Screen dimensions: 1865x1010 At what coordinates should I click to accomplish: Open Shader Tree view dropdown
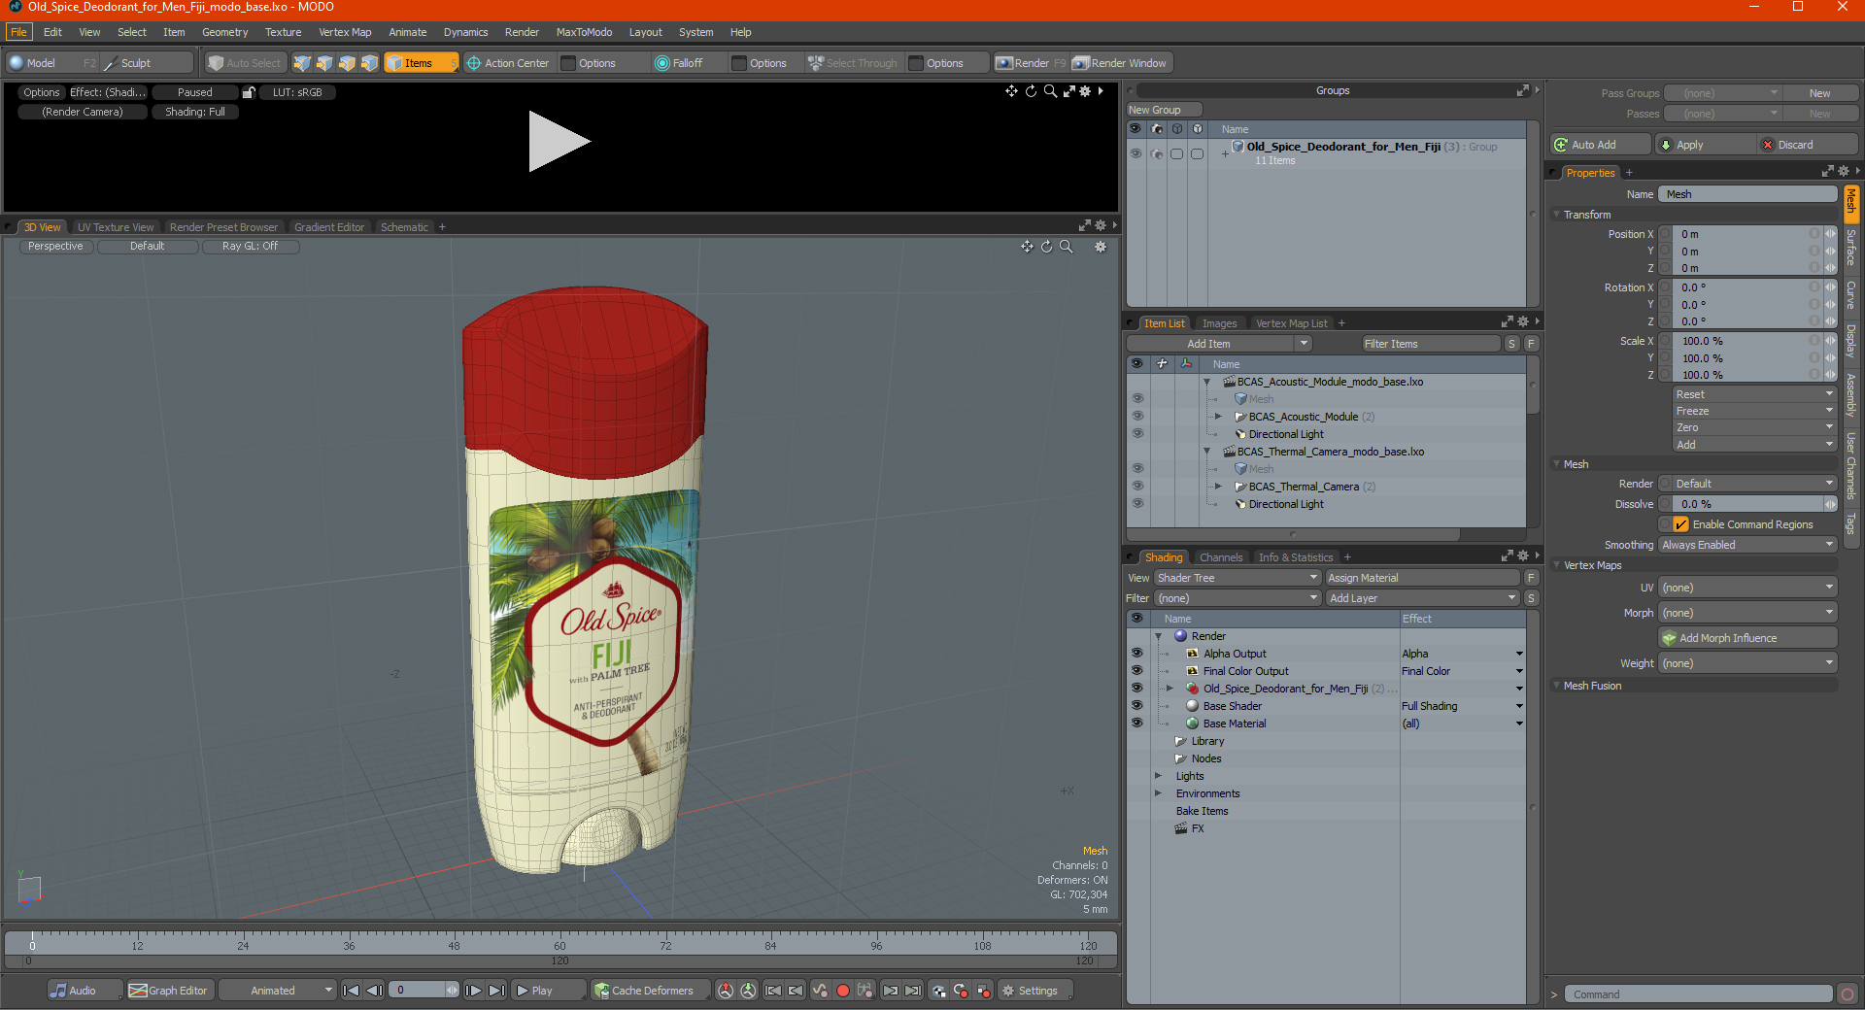pyautogui.click(x=1237, y=578)
